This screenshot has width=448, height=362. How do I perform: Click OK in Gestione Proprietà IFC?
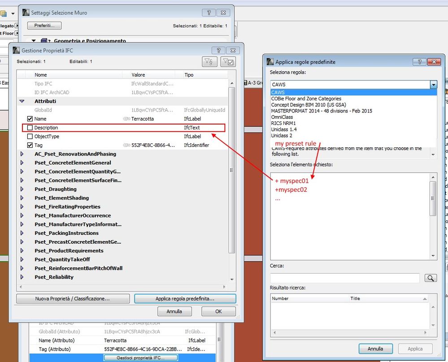218,311
